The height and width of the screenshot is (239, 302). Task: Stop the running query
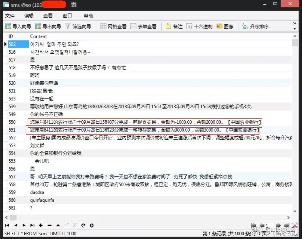click(91, 225)
